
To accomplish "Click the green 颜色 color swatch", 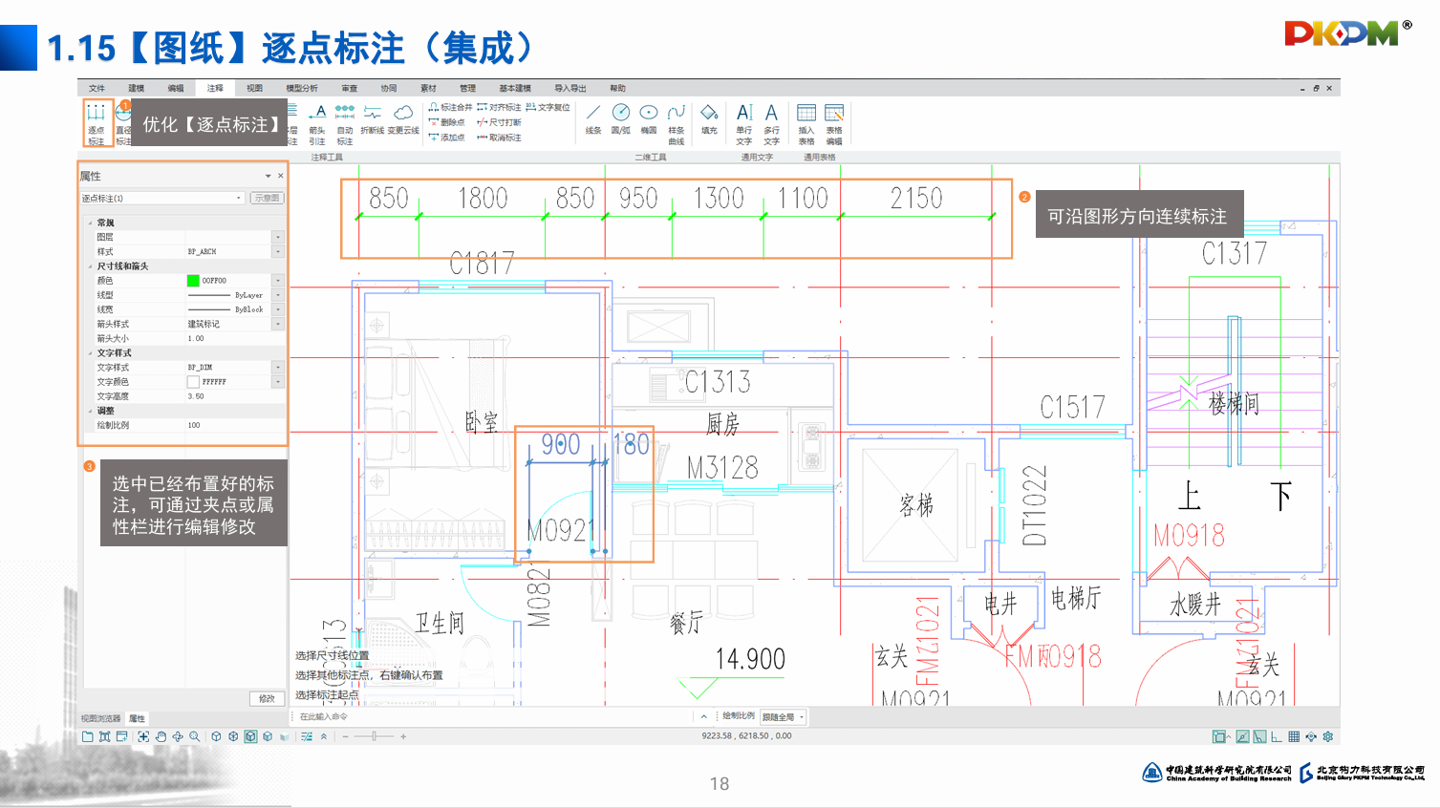I will 193,281.
